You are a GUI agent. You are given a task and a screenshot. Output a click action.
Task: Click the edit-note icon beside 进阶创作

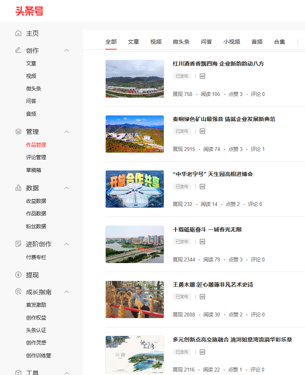click(x=18, y=244)
